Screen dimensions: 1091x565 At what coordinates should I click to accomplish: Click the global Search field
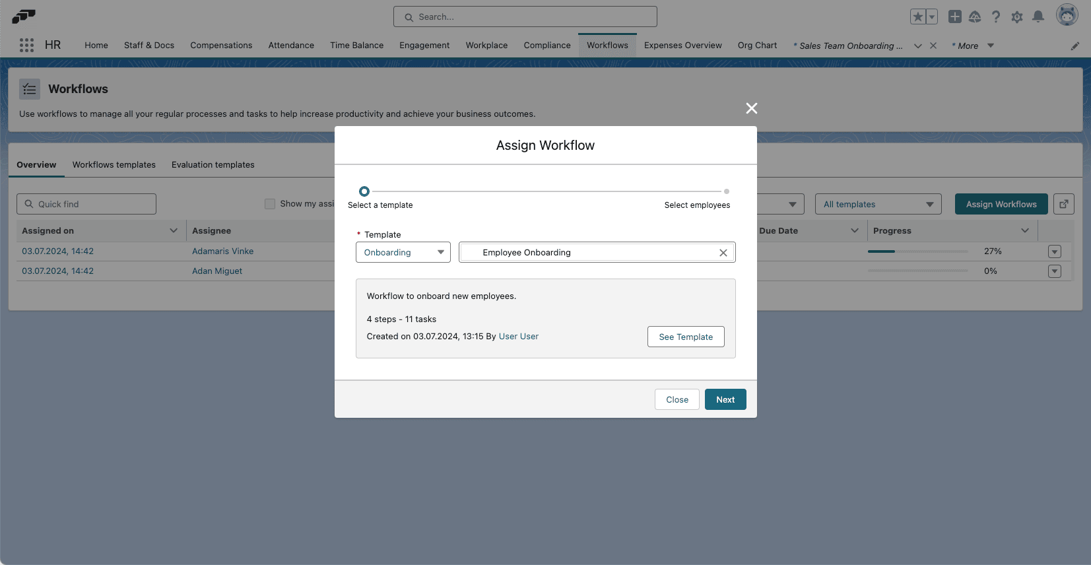click(525, 17)
